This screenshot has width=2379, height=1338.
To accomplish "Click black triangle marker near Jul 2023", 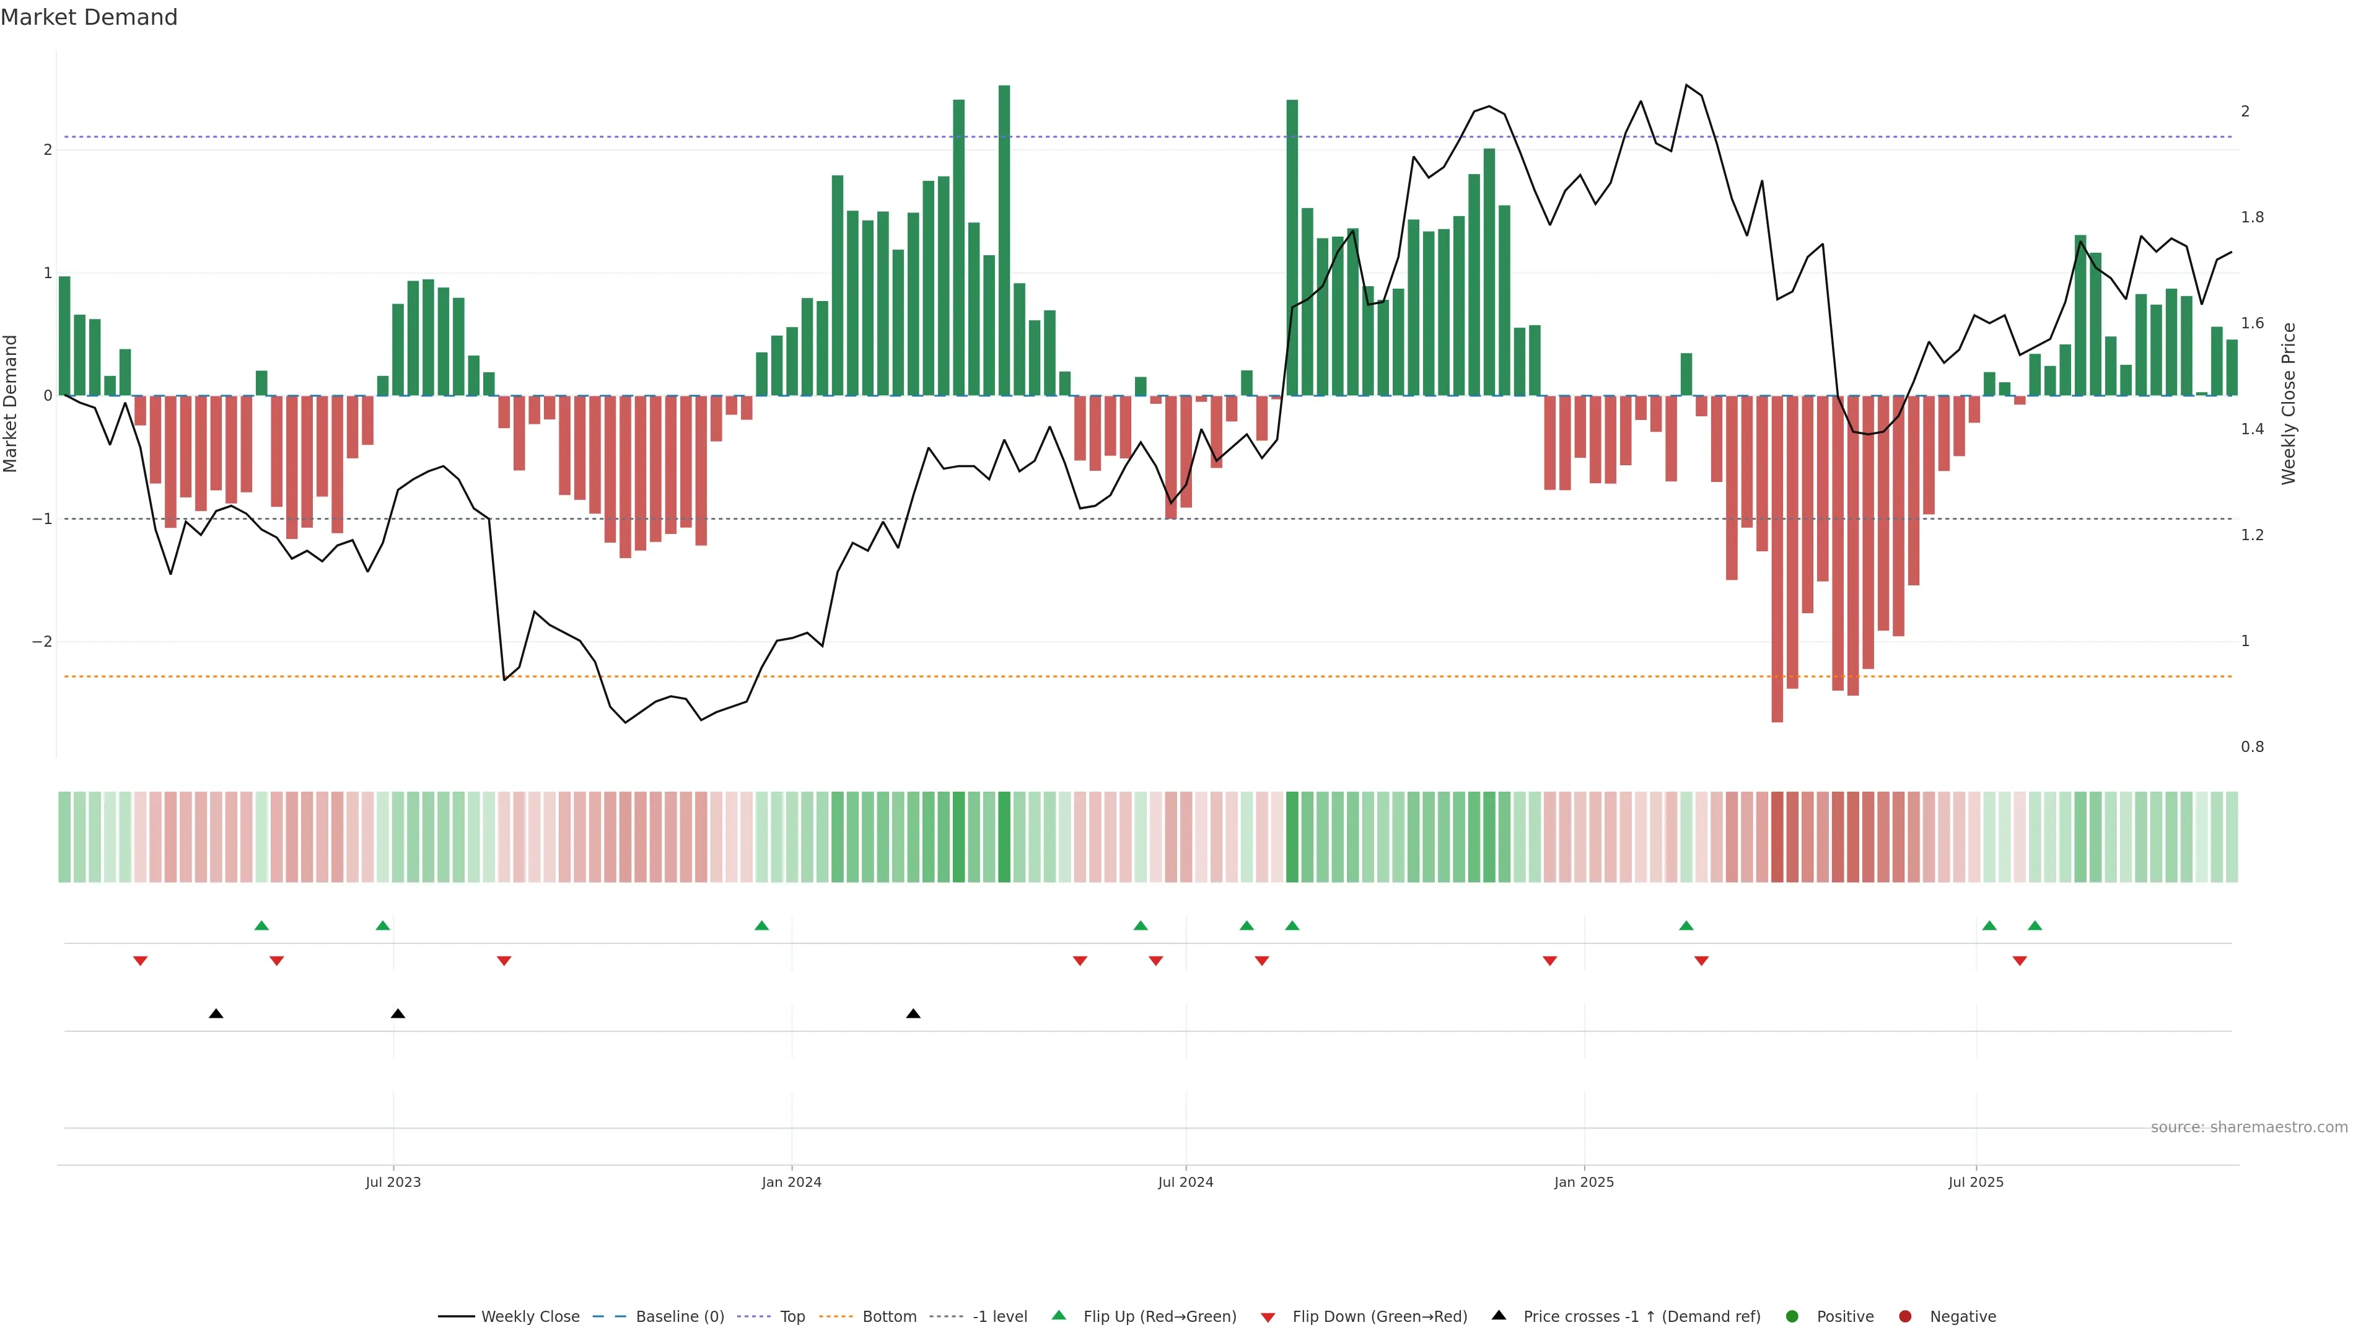I will click(x=398, y=1014).
